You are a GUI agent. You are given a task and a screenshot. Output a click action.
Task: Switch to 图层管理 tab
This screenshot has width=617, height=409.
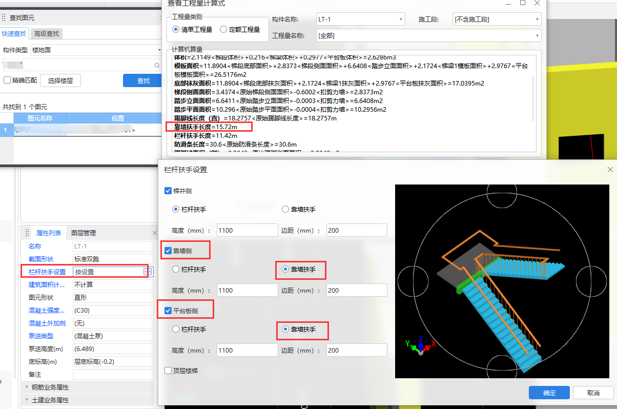83,233
